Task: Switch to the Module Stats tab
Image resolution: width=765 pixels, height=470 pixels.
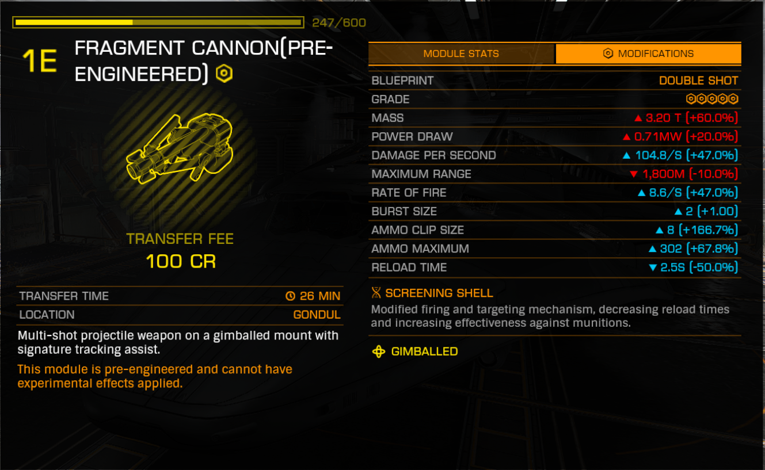Action: 462,54
